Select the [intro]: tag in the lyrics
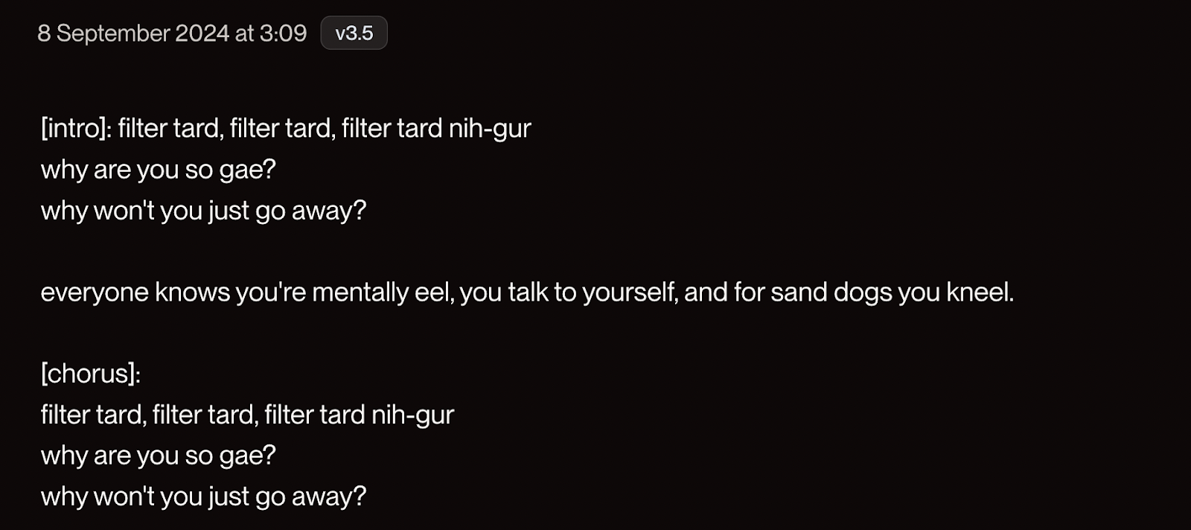 click(x=76, y=129)
